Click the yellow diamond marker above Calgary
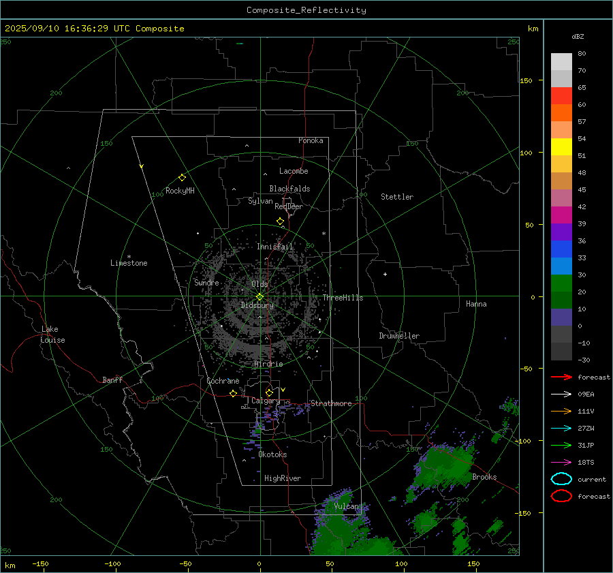 pyautogui.click(x=269, y=392)
